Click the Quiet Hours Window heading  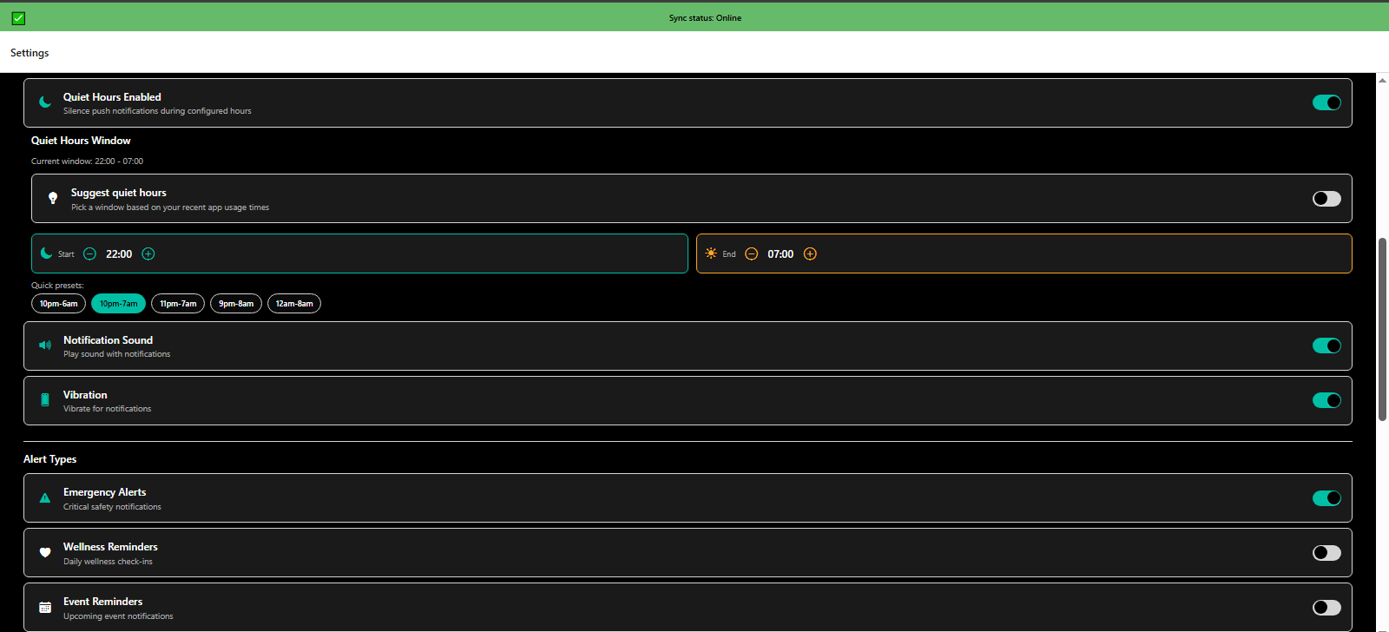pos(81,141)
